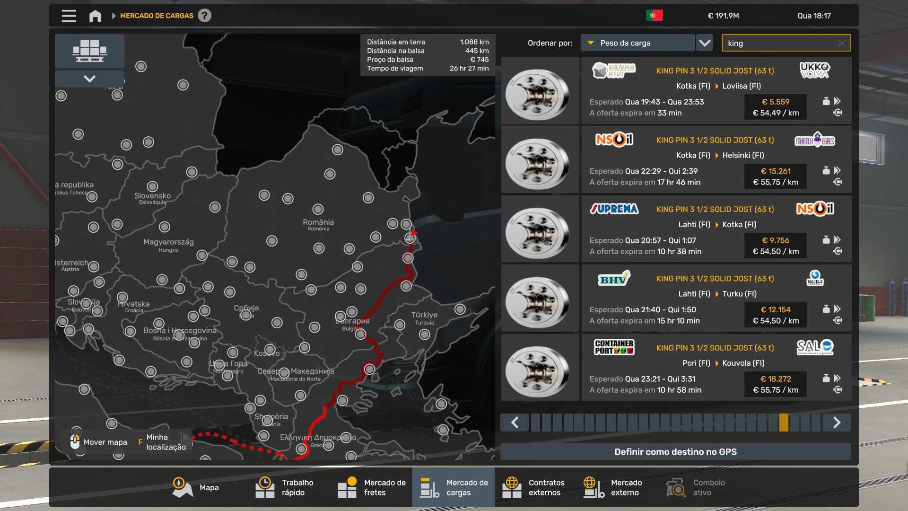Screen dimensions: 908x511
Task: Go to previous page of offers
Action: (x=515, y=423)
